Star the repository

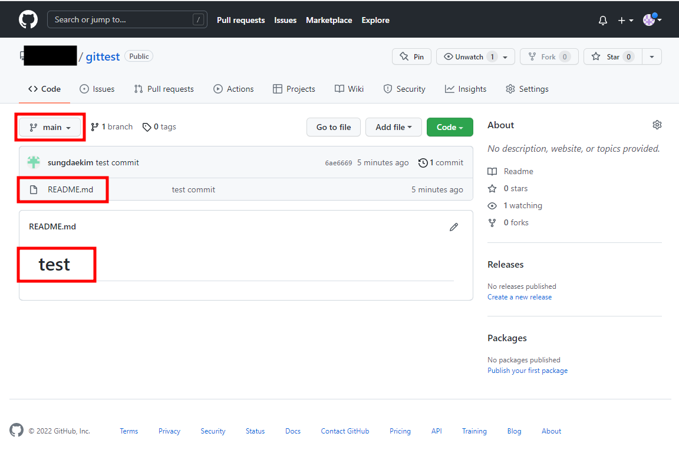point(613,56)
